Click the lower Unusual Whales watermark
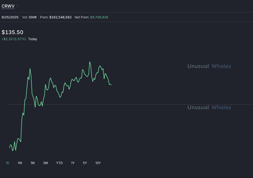The image size is (253, 178). (209, 107)
